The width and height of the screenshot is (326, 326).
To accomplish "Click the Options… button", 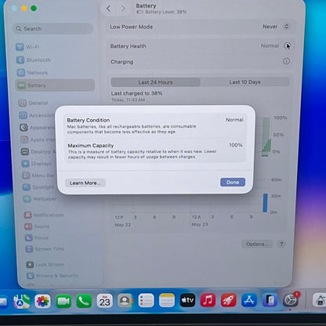I will click(257, 244).
